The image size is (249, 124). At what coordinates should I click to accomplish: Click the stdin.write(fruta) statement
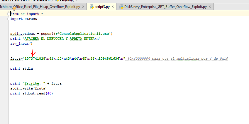pyautogui.click(x=28, y=88)
